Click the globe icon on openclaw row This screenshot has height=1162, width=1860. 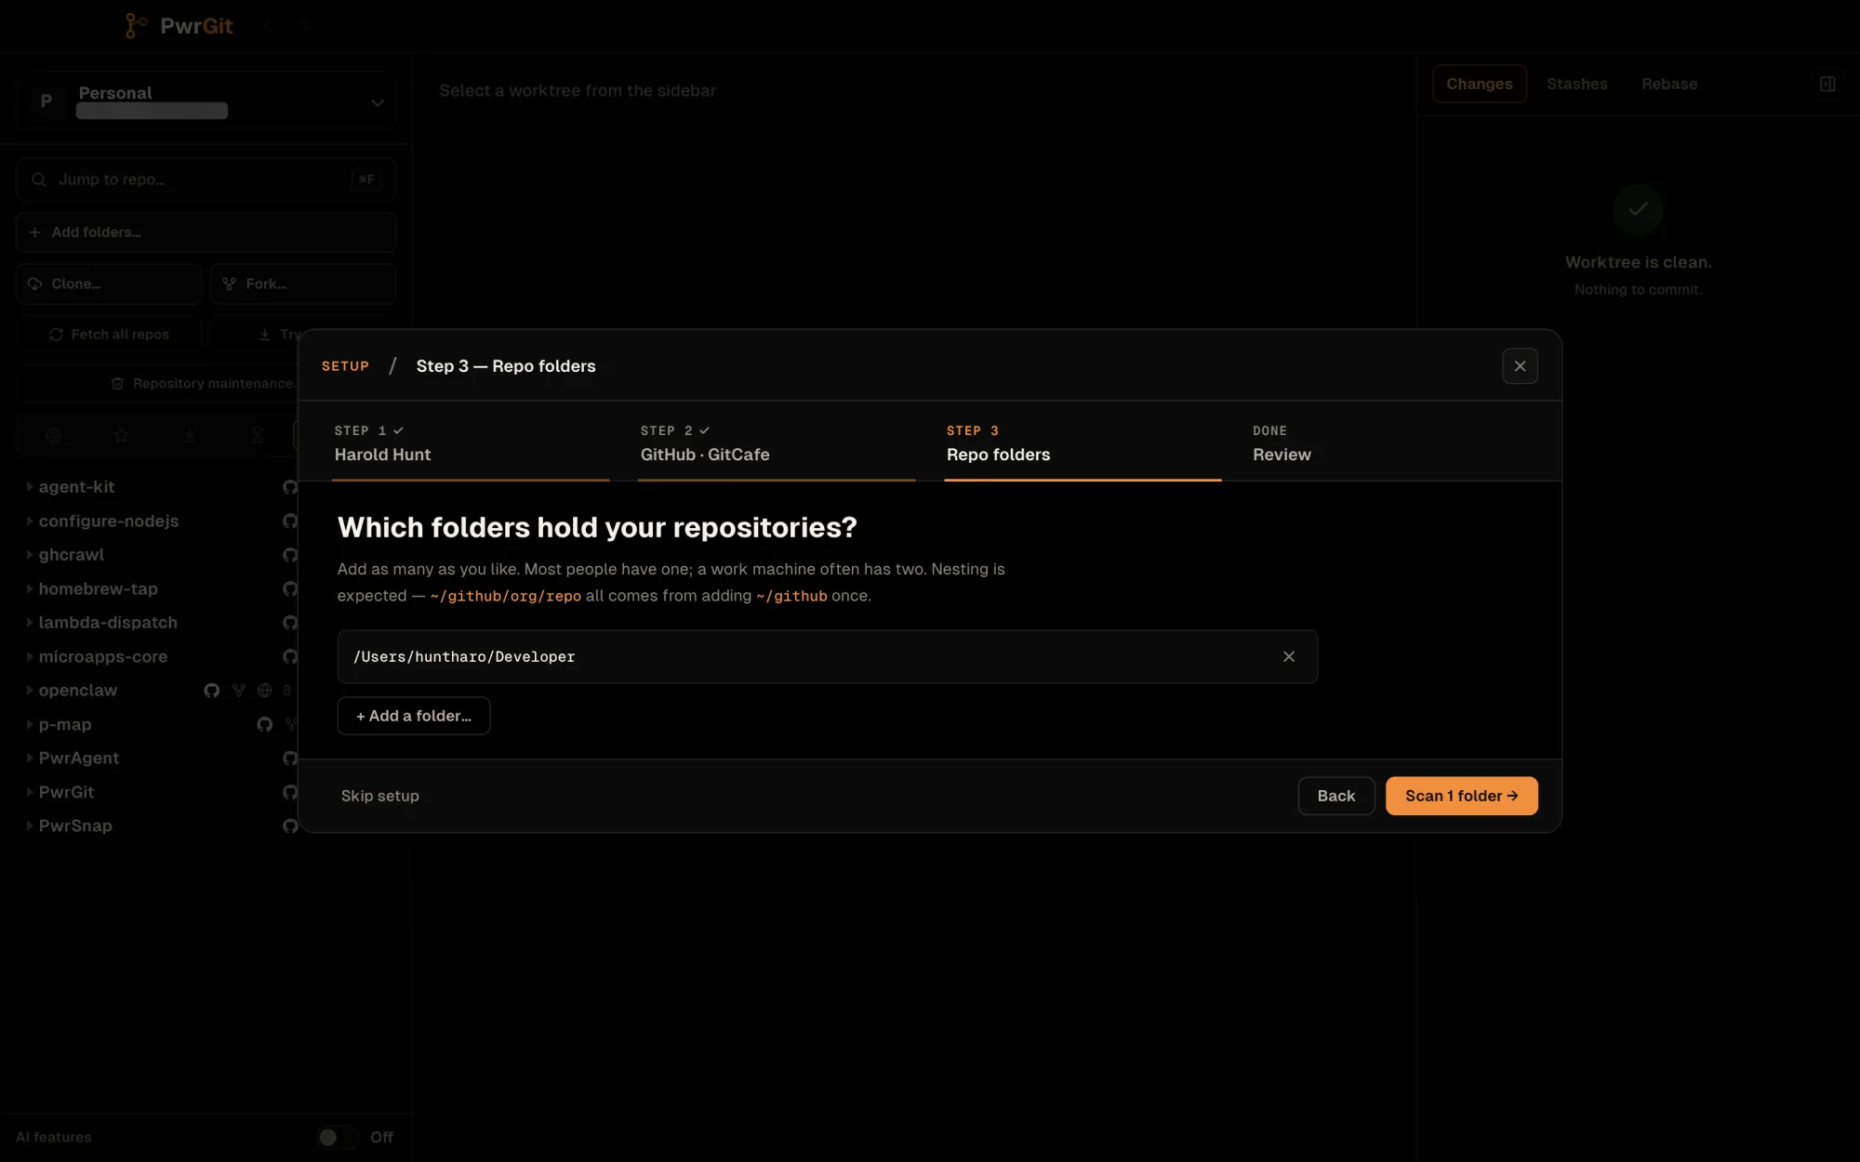(264, 691)
